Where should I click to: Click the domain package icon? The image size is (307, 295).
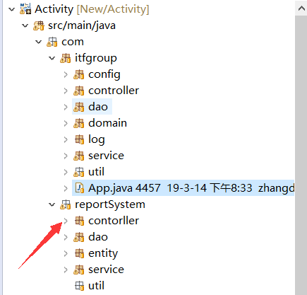pos(79,123)
